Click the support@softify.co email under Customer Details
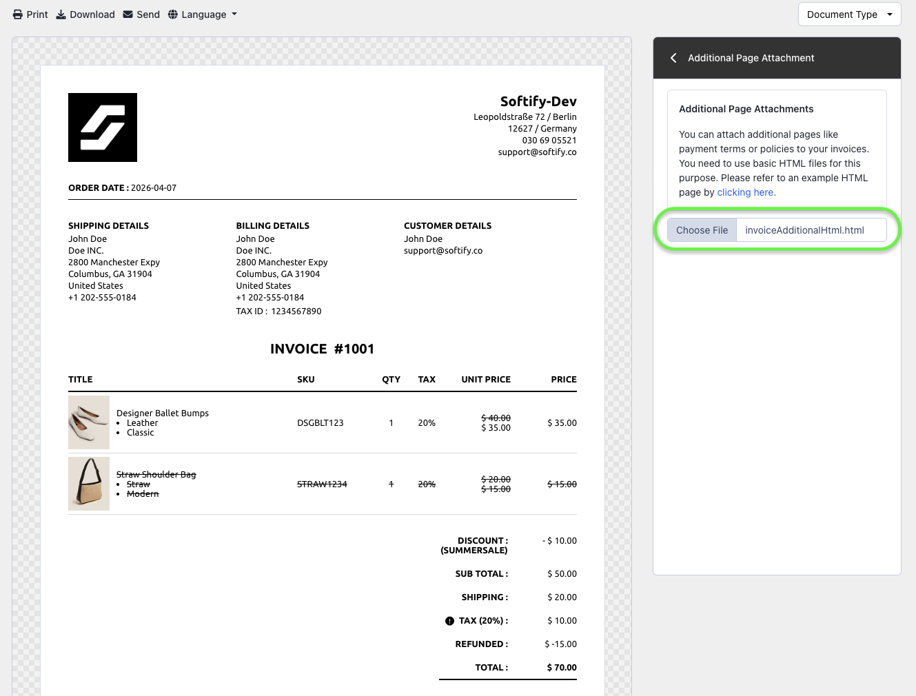Image resolution: width=916 pixels, height=696 pixels. click(x=442, y=251)
